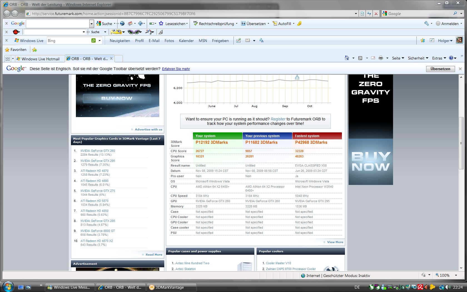Click the green eyes toolbar icon

pyautogui.click(x=134, y=32)
